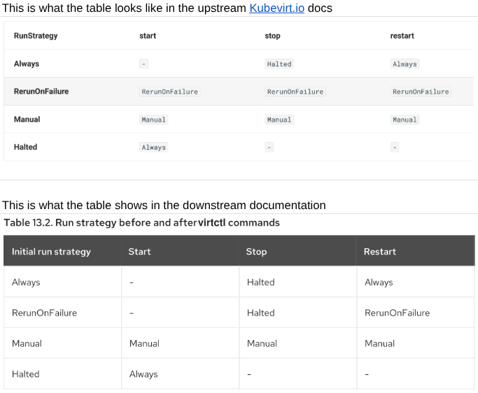This screenshot has width=478, height=393.
Task: Click the Initial run strategy header
Action: point(51,252)
